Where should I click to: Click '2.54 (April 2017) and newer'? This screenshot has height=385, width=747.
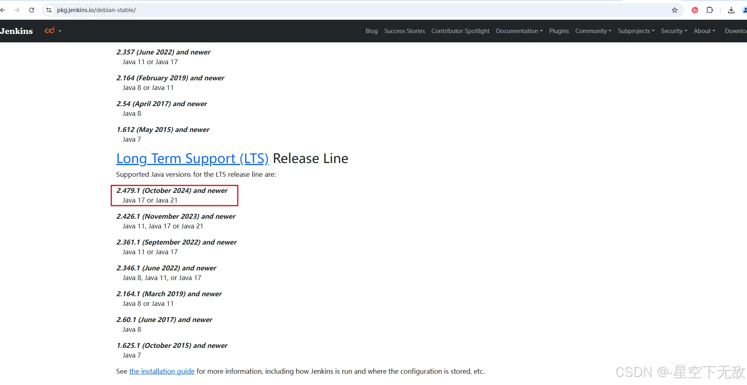(162, 104)
